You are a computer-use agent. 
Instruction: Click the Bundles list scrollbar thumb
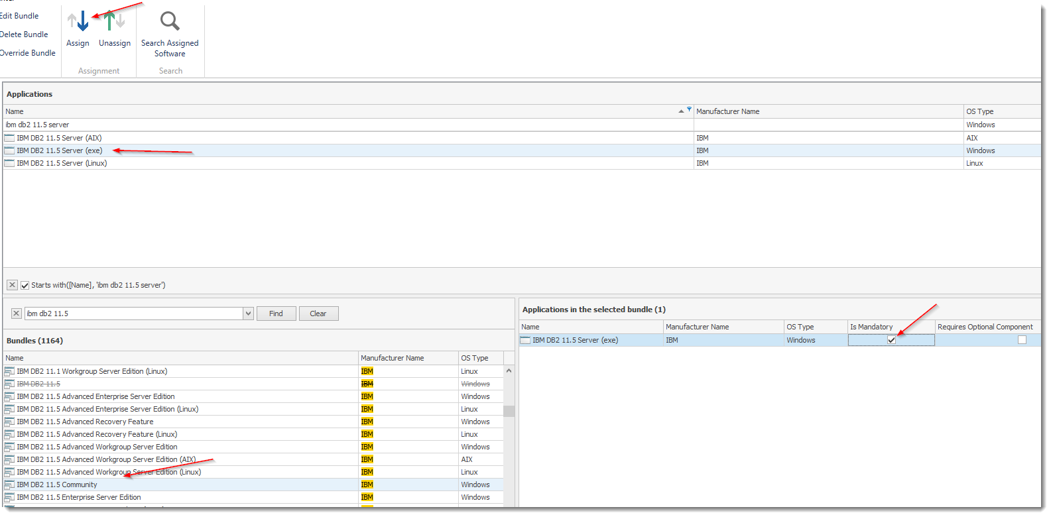(x=509, y=411)
